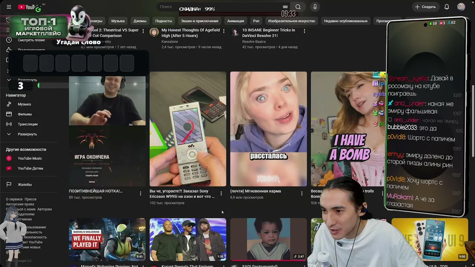Open the Kanzalone channel name

pyautogui.click(x=170, y=42)
